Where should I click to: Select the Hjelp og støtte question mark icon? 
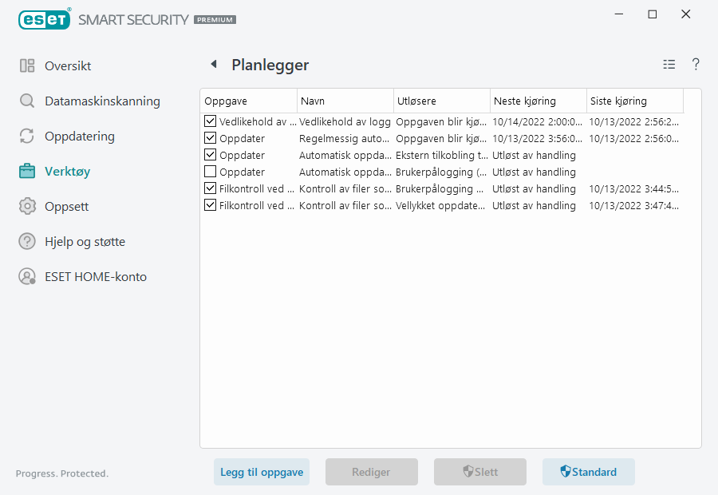pyautogui.click(x=27, y=241)
